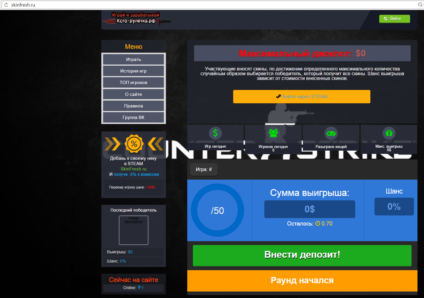Click the zoom magnifier icon in address bar
This screenshot has height=298, width=424.
[x=420, y=5]
